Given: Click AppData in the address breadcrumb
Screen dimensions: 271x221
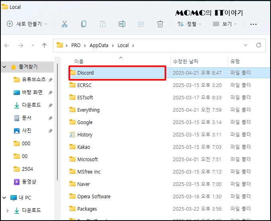Looking at the screenshot, I should (x=99, y=45).
